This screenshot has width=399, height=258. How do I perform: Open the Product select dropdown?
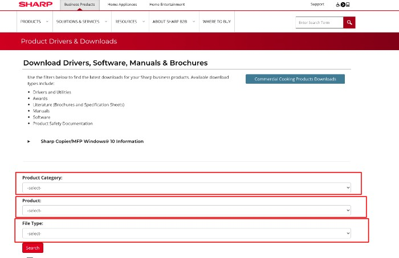coord(186,211)
